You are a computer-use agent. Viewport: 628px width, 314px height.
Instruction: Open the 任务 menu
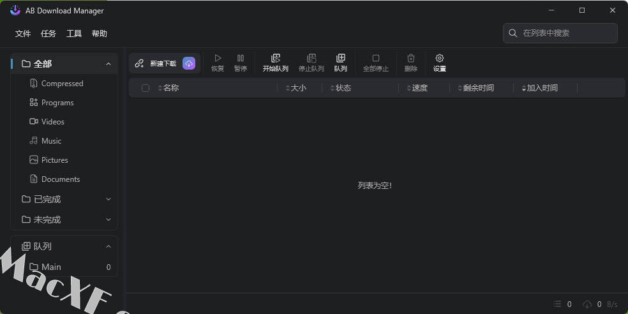pos(49,34)
